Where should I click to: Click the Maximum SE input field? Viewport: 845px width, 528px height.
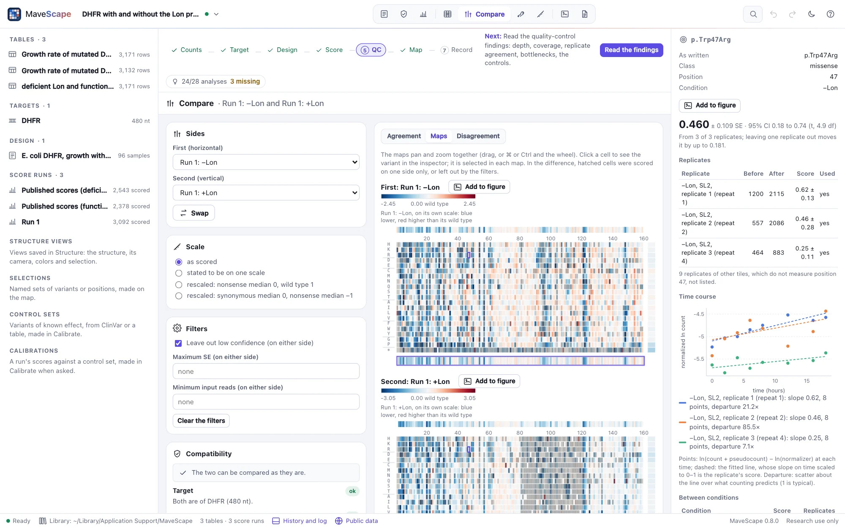pyautogui.click(x=266, y=372)
